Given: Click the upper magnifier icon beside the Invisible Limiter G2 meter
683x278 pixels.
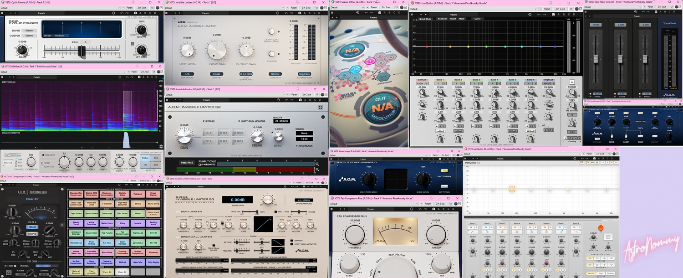Looking at the screenshot, I should (x=317, y=164).
